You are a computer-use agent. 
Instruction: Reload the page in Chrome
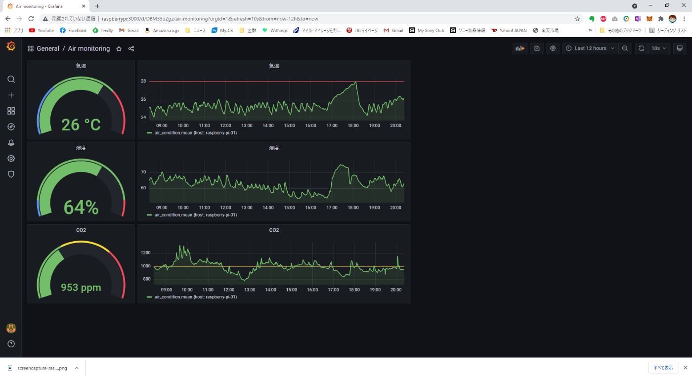[x=31, y=19]
